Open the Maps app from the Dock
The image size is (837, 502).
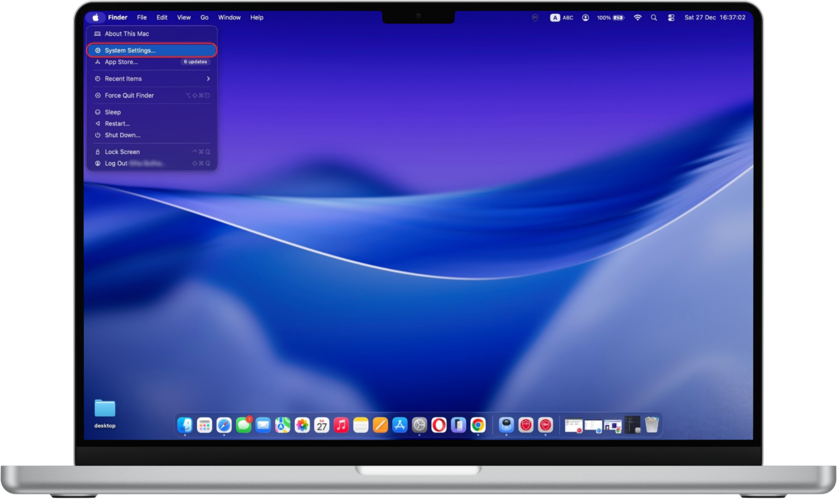point(283,425)
